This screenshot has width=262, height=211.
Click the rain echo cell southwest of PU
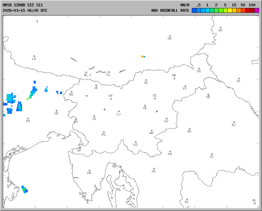25,190
